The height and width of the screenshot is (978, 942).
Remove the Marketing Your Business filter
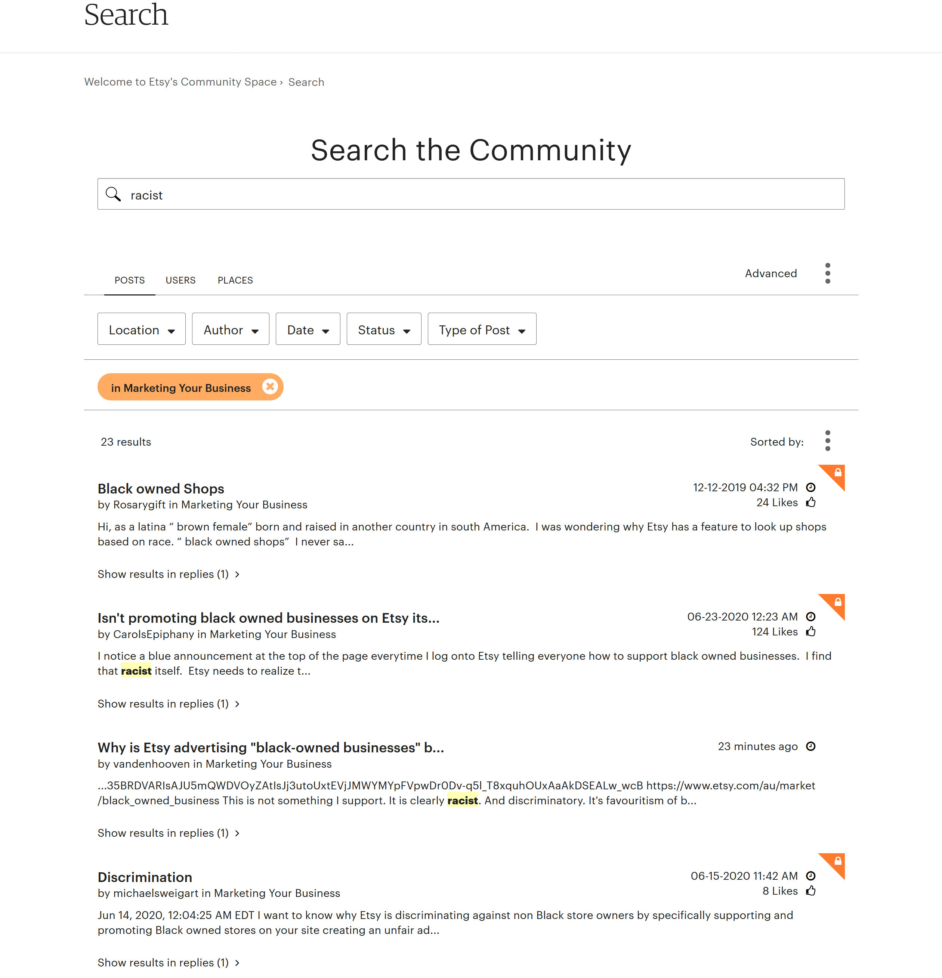[x=270, y=387]
